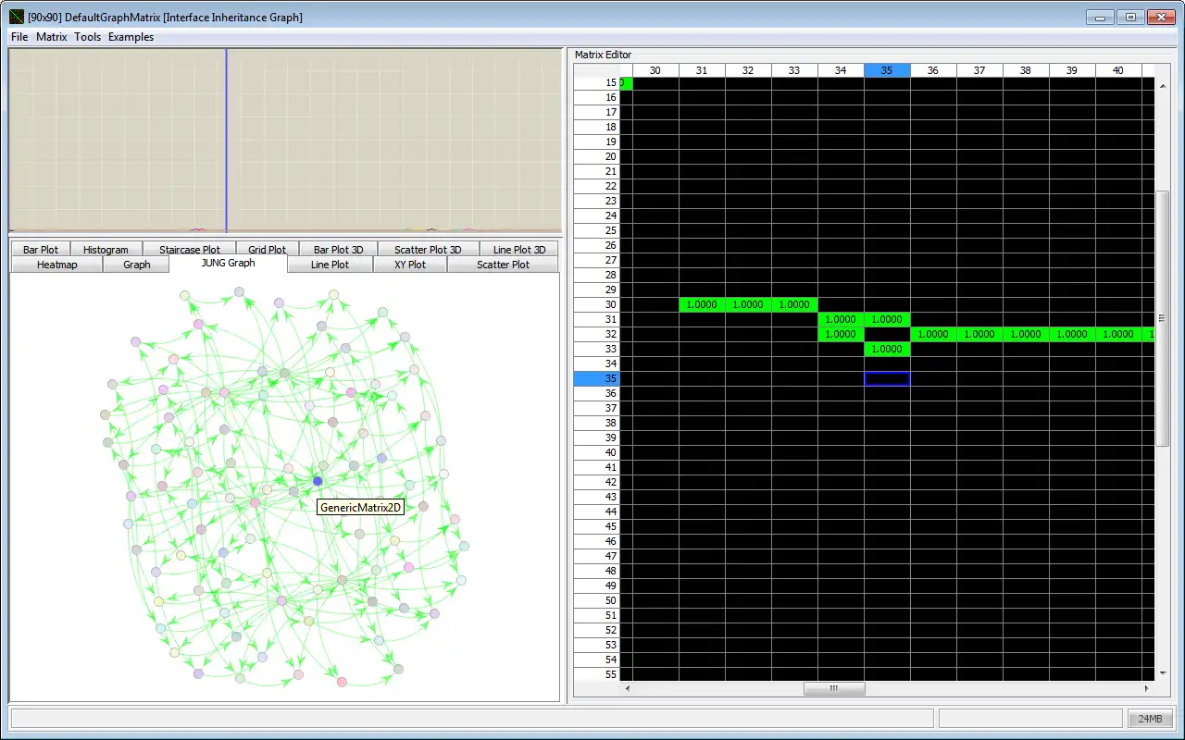Viewport: 1185px width, 740px height.
Task: Switch to the Histogram tab
Action: coord(106,250)
